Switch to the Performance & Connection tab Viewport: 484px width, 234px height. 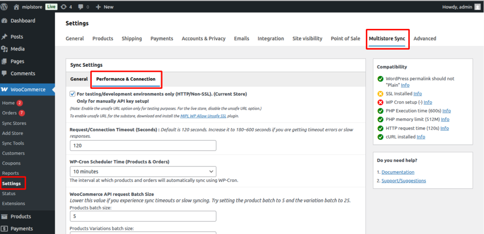click(x=126, y=79)
